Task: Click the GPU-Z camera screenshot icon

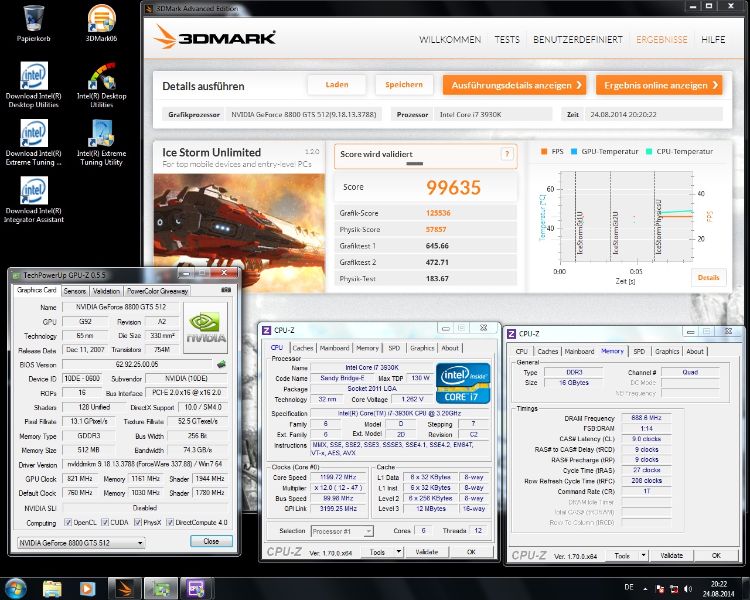Action: click(226, 290)
